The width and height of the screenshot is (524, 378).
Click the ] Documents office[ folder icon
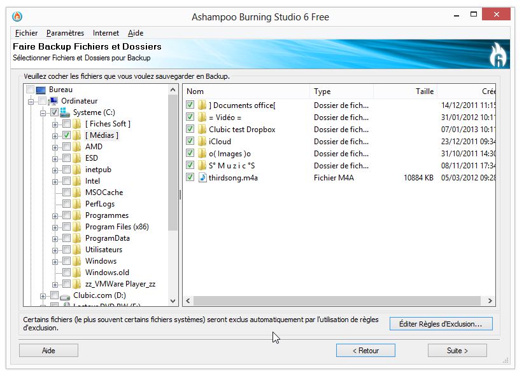202,105
